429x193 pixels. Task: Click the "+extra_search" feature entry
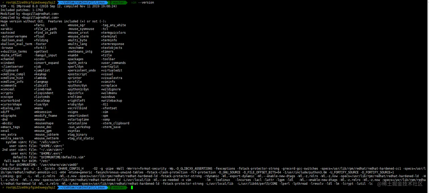[12, 138]
